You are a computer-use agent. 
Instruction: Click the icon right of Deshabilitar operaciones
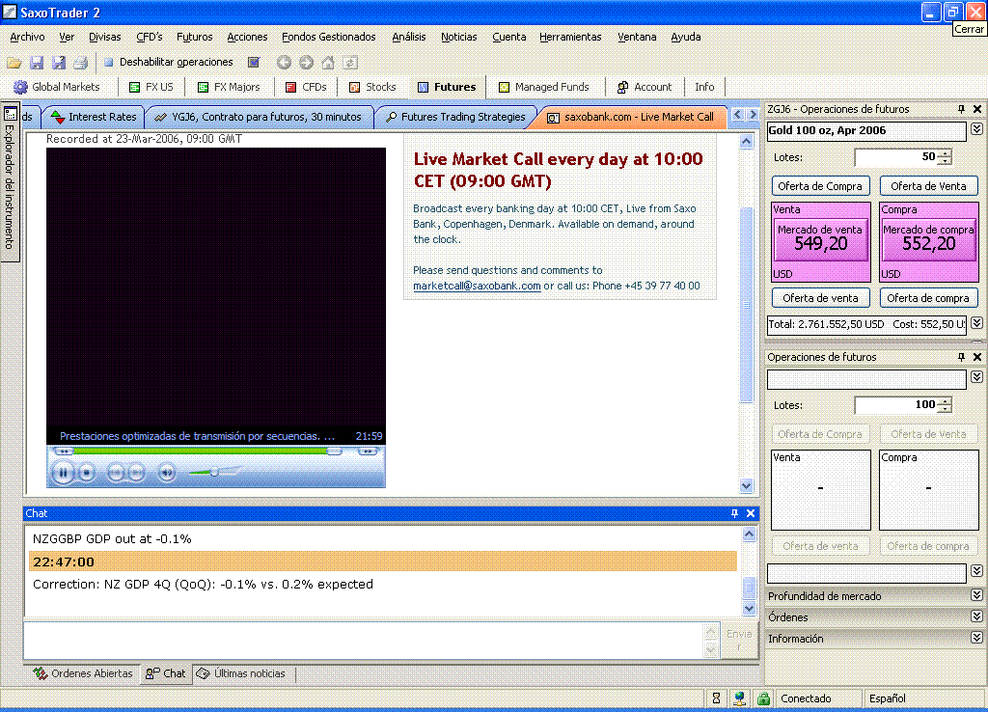tap(254, 62)
